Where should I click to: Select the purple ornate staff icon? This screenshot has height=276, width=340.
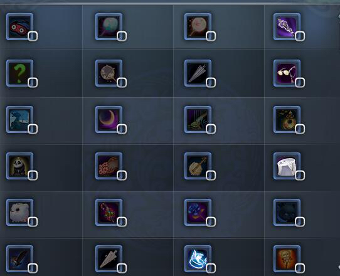coord(287,27)
